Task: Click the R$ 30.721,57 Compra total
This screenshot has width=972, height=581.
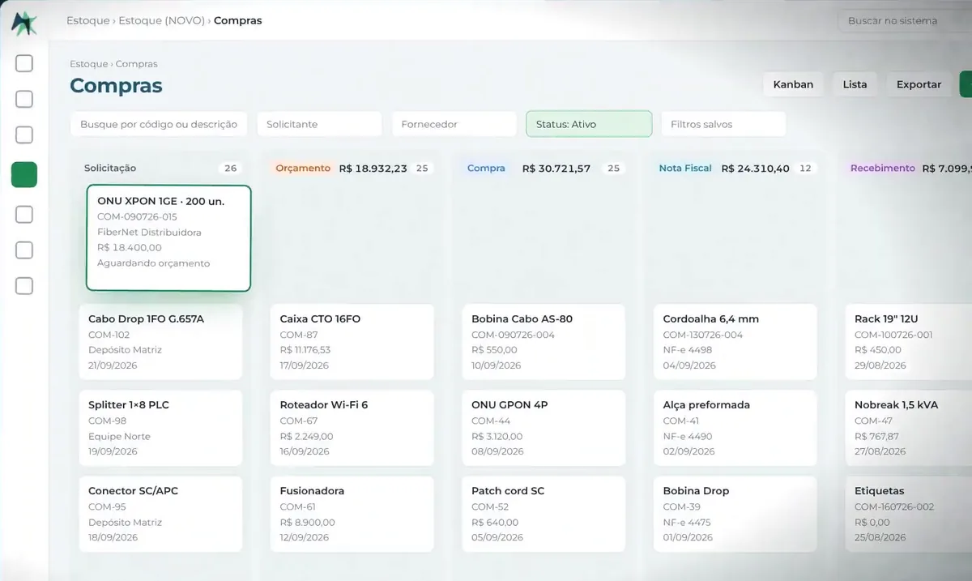Action: [x=556, y=169]
